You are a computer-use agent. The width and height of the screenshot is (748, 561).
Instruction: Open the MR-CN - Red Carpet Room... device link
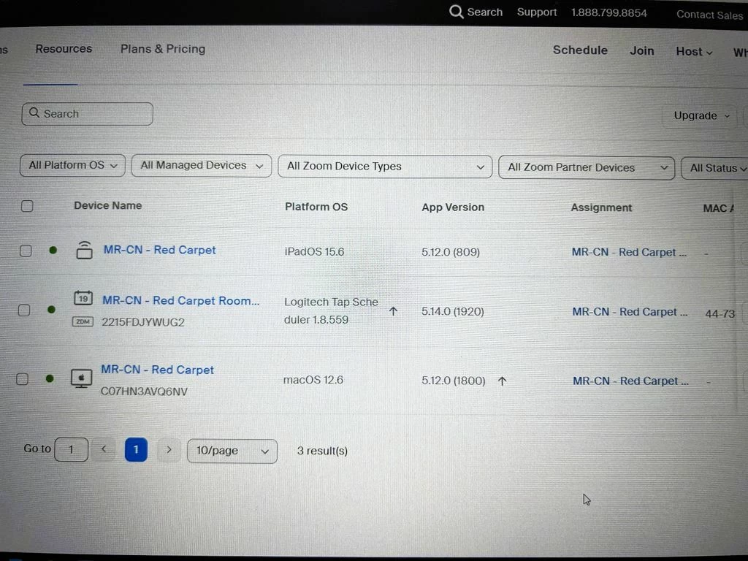pos(181,300)
